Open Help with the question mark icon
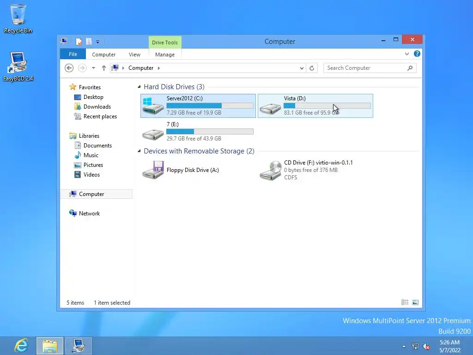Image resolution: width=473 pixels, height=355 pixels. [417, 54]
